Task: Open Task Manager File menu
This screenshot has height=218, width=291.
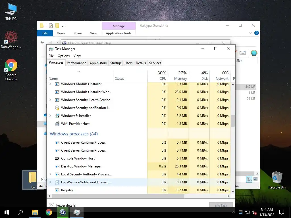Action: click(51, 56)
